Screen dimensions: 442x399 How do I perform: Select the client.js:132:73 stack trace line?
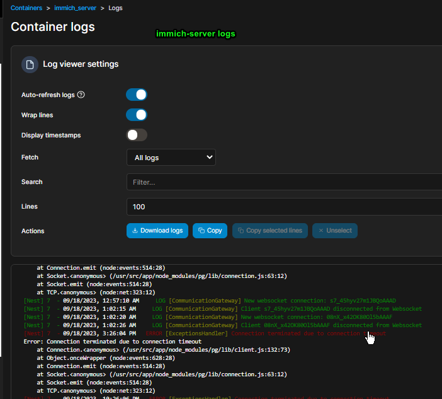(164, 350)
